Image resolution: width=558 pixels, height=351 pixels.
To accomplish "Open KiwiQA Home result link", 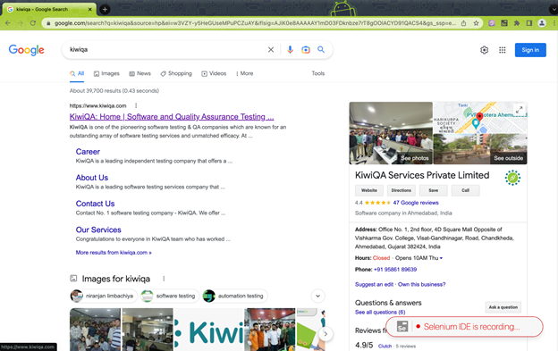I will (172, 116).
